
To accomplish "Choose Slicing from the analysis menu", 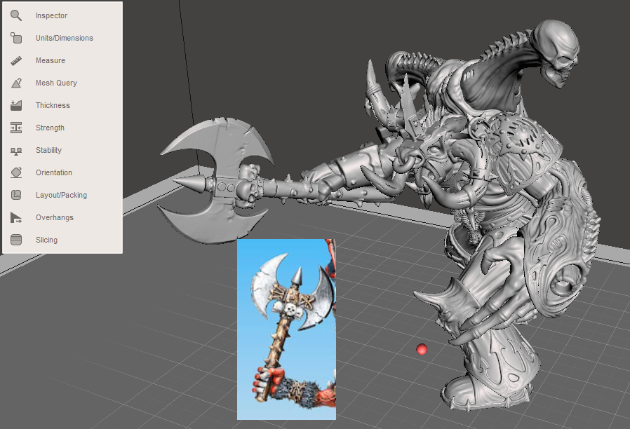I will click(x=46, y=240).
